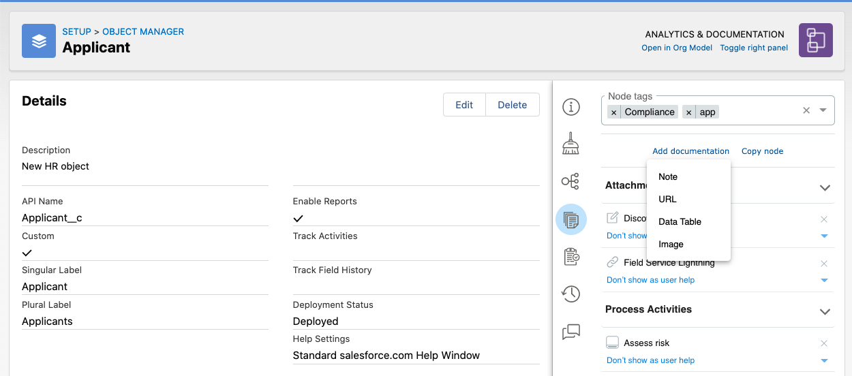The height and width of the screenshot is (376, 852).
Task: Click the Delete button
Action: coord(512,105)
